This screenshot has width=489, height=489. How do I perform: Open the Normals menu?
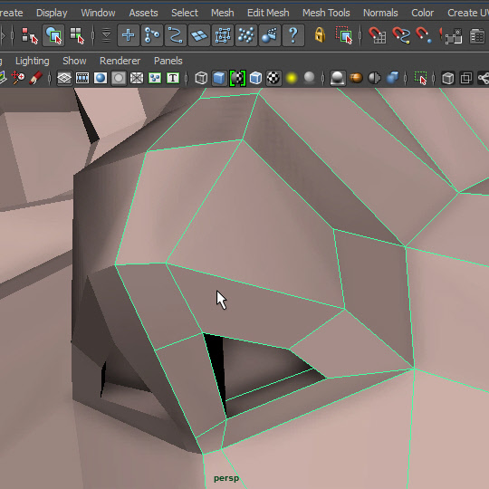click(380, 13)
